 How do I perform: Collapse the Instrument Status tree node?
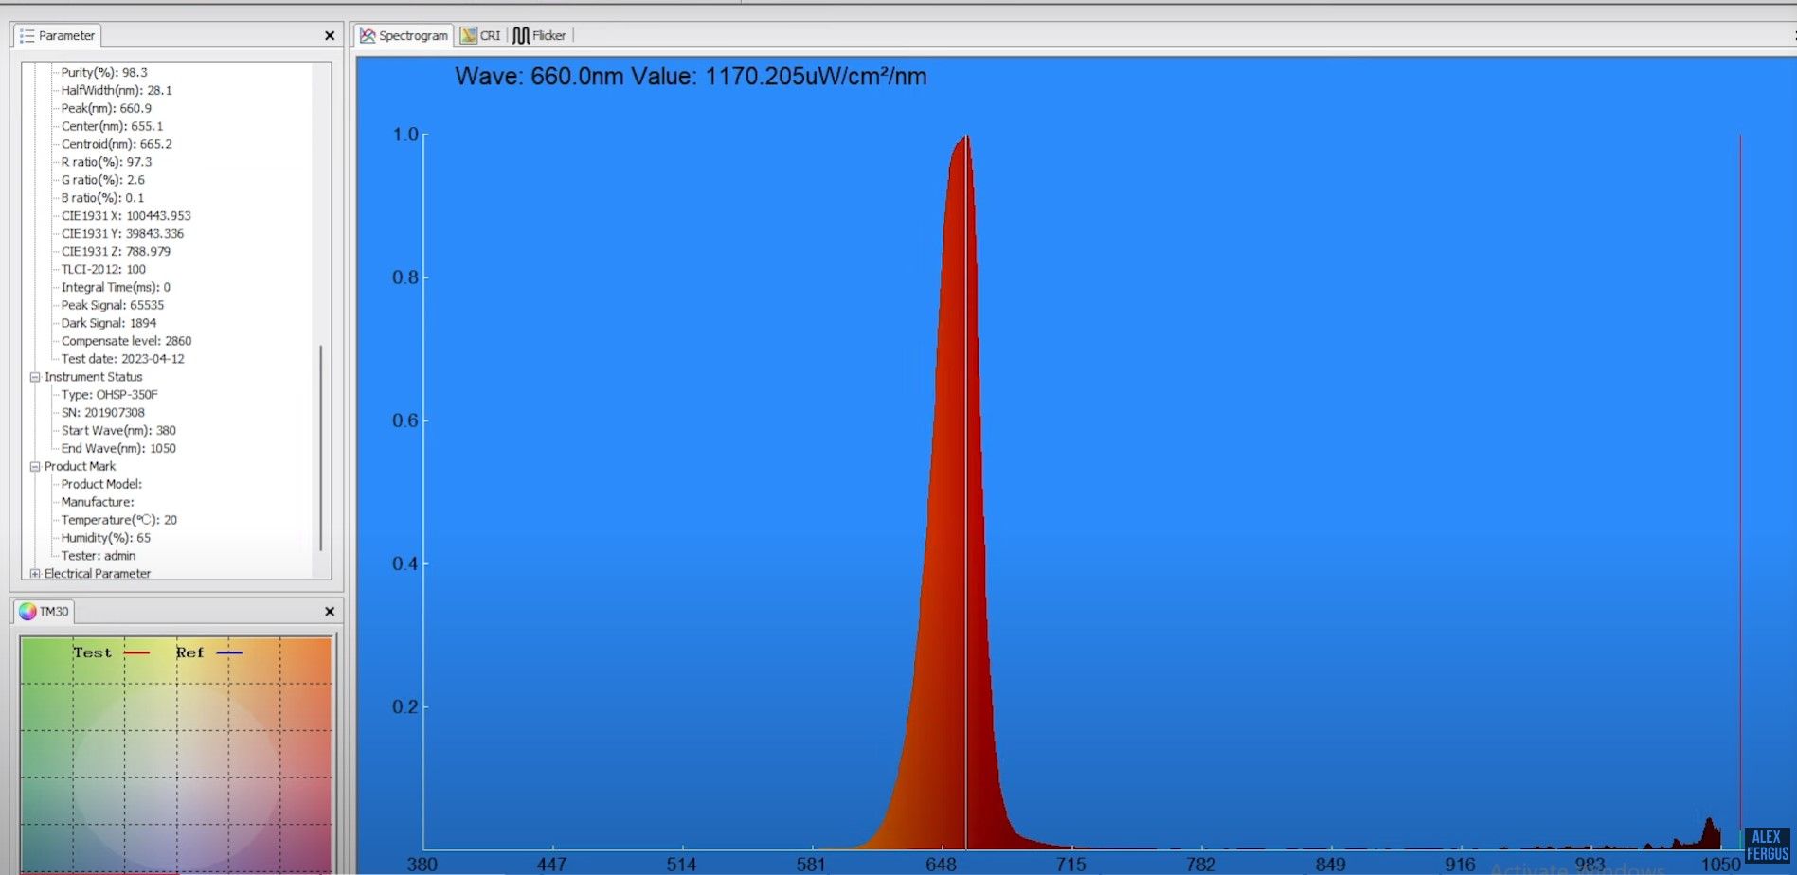(34, 376)
